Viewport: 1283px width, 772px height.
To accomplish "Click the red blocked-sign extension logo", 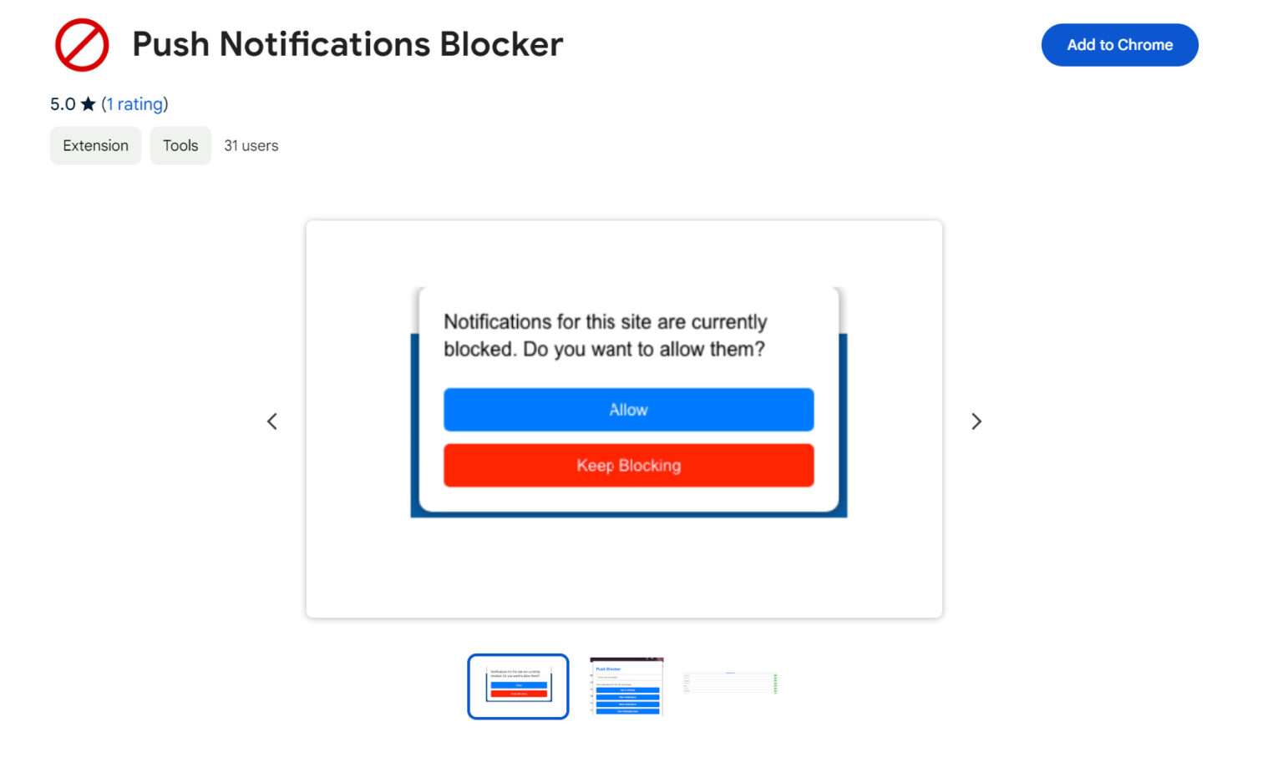I will tap(80, 44).
